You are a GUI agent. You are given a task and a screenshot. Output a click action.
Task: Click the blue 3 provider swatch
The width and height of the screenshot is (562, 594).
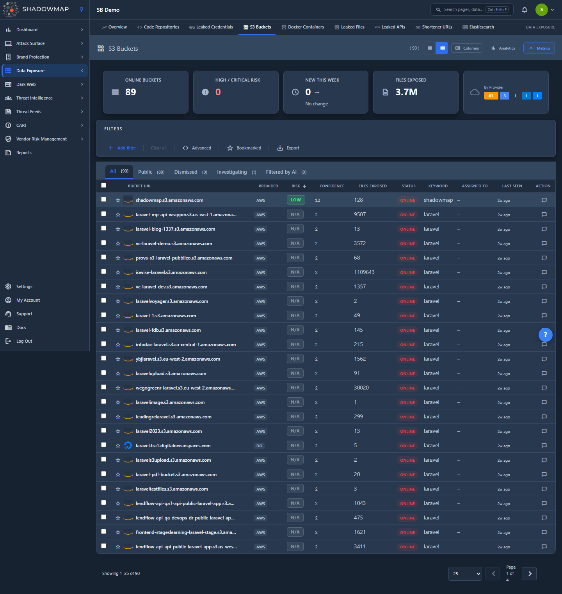click(505, 96)
